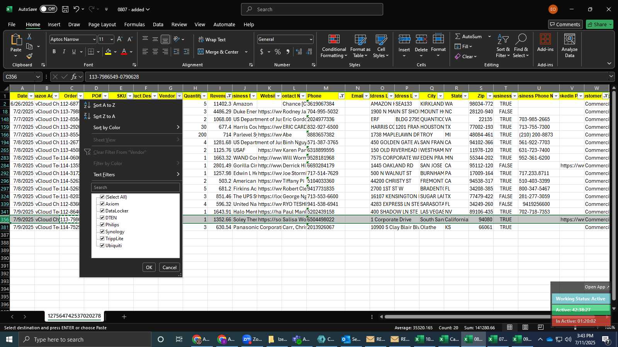Click the Save icon in title bar
The image size is (618, 347).
tap(65, 9)
